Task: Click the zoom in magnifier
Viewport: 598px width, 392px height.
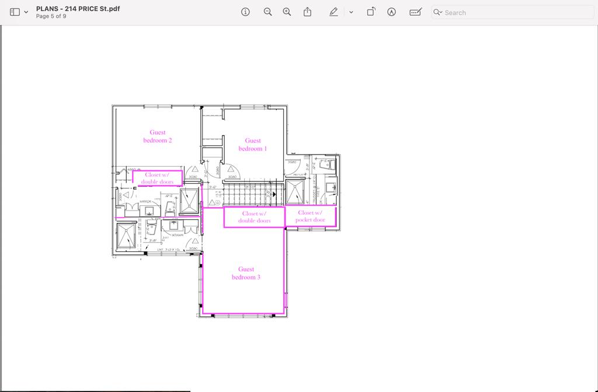Action: point(287,12)
